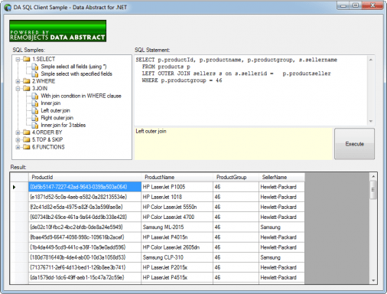Click document icon beside 'Inner join'
387x294 pixels.
coord(35,103)
